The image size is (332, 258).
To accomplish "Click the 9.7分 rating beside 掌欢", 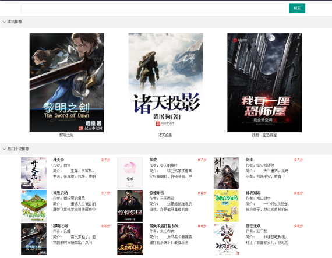I will (202, 160).
